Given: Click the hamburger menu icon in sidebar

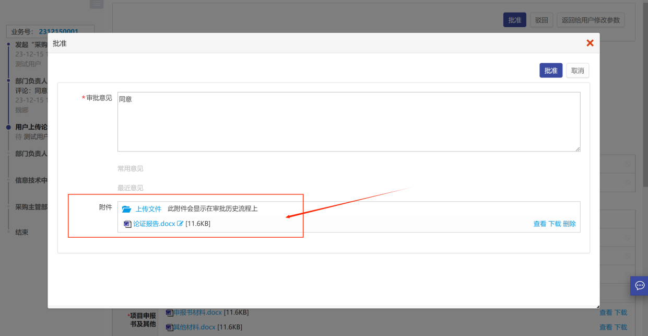Looking at the screenshot, I should 97,4.
